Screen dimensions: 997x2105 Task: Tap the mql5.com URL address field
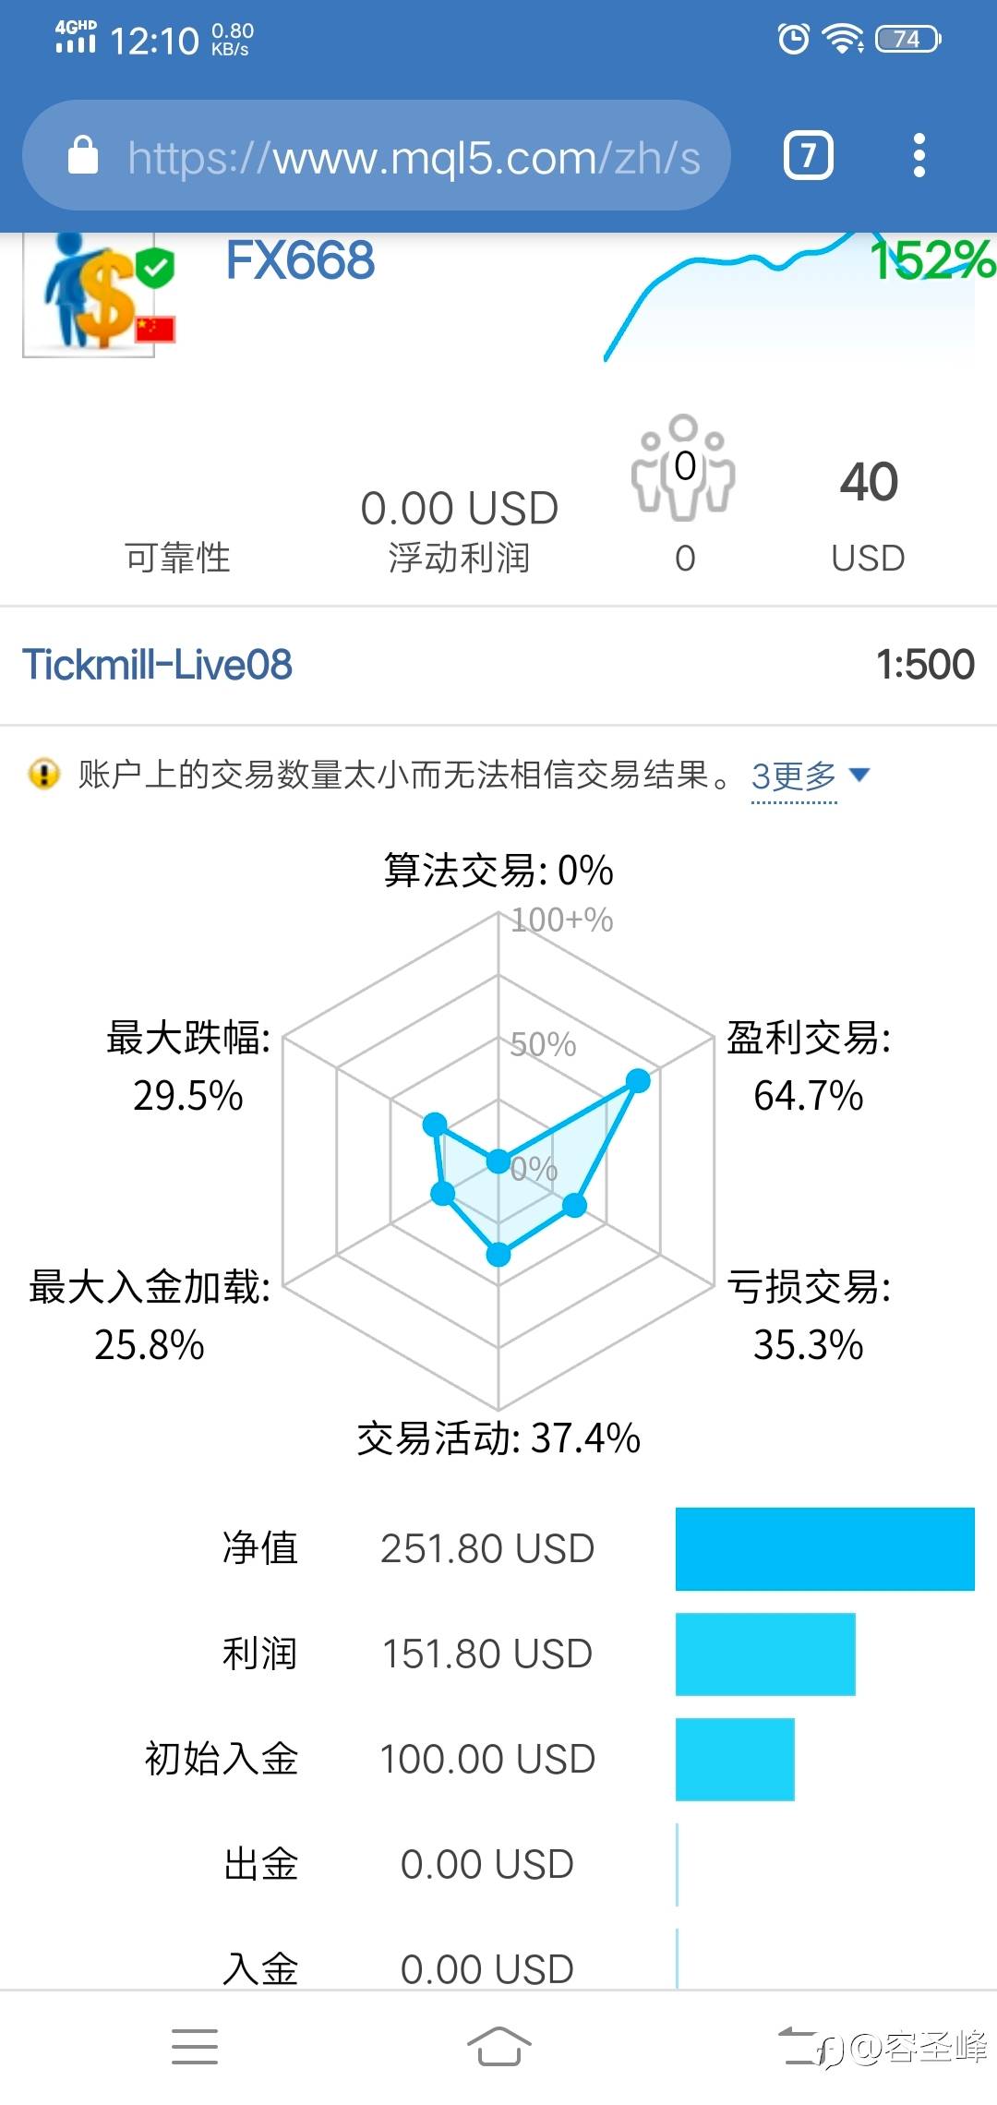tap(414, 157)
